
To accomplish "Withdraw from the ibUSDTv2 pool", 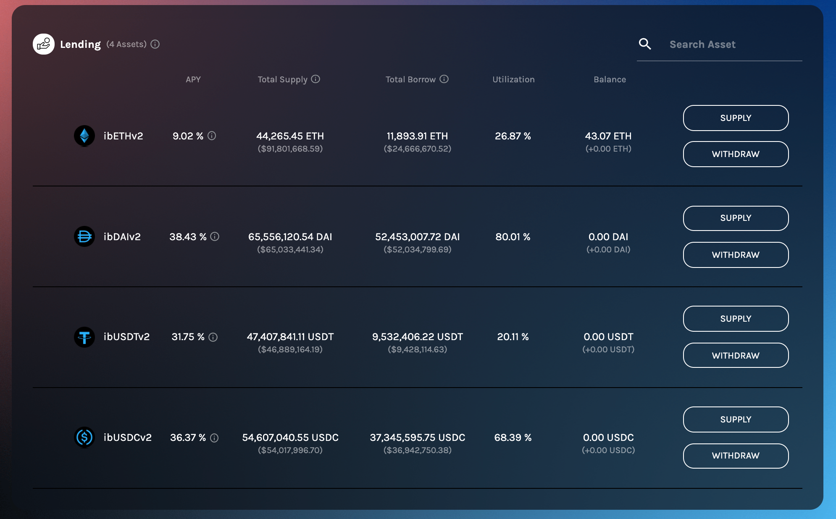I will [x=736, y=355].
